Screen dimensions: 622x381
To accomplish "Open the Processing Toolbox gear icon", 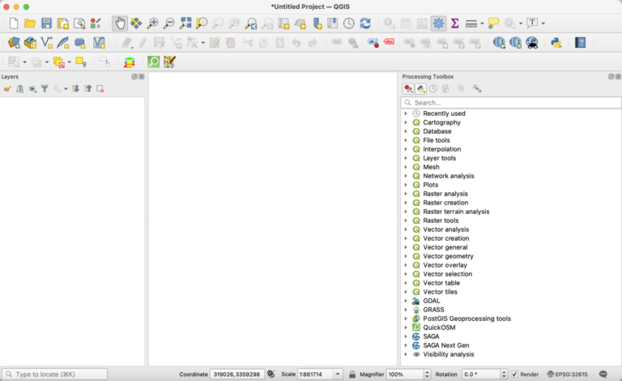I will coord(438,24).
